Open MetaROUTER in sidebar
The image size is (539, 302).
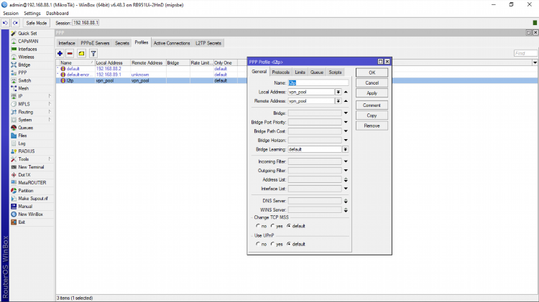tap(32, 183)
